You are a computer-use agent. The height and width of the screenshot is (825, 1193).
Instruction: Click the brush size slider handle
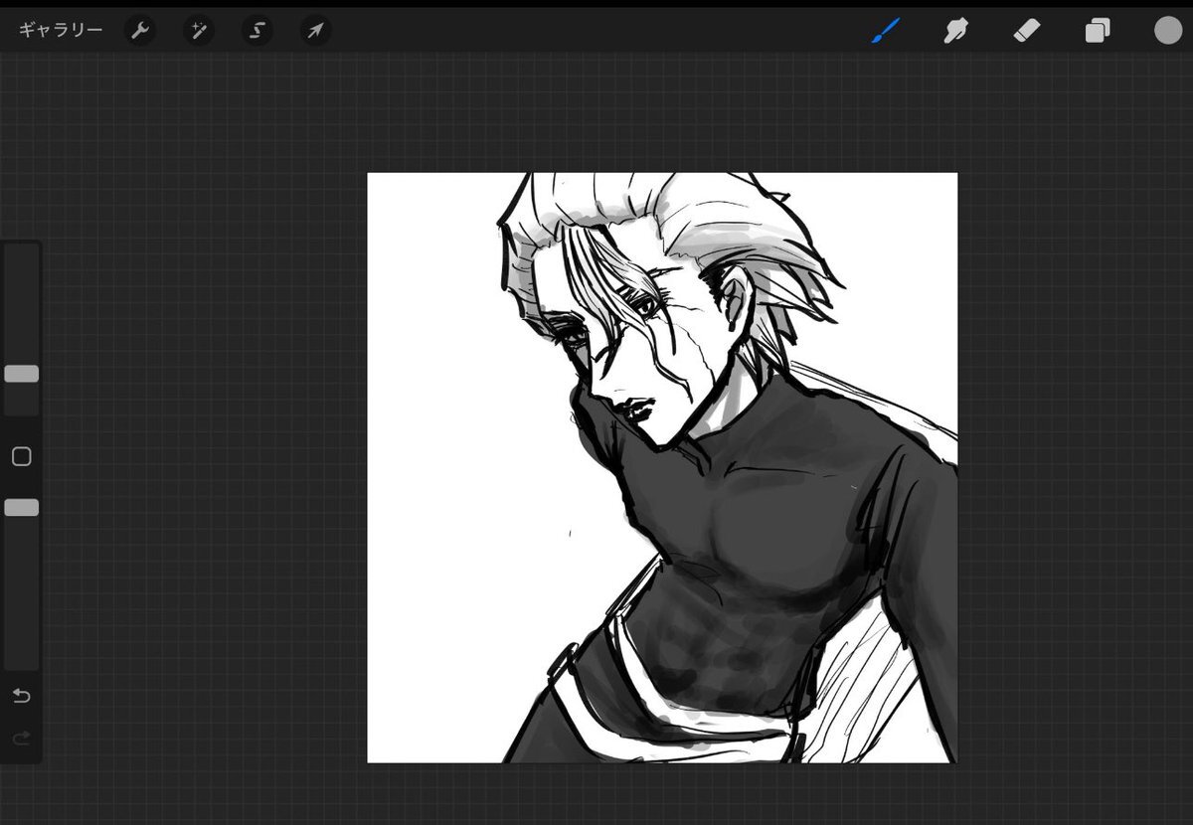click(x=22, y=374)
